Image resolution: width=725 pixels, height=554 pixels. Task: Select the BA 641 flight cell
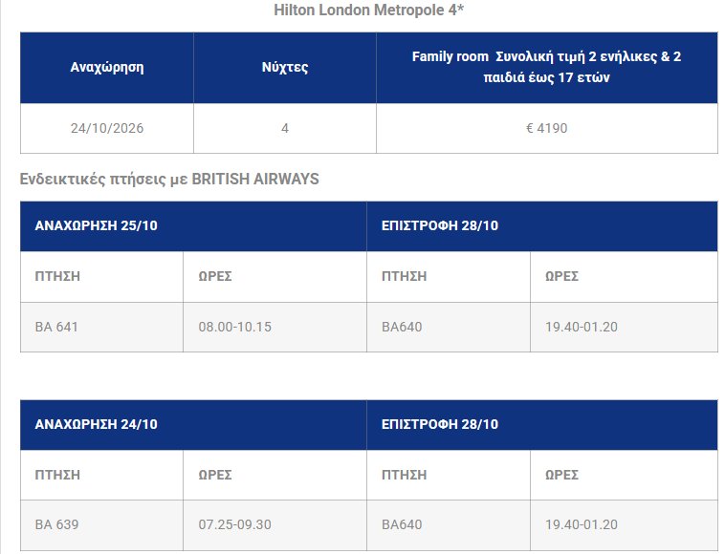tap(101, 327)
